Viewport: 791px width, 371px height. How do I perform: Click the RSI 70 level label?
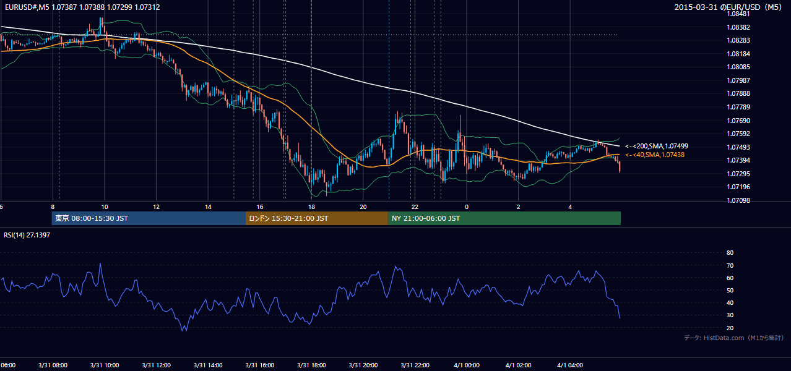click(x=730, y=265)
